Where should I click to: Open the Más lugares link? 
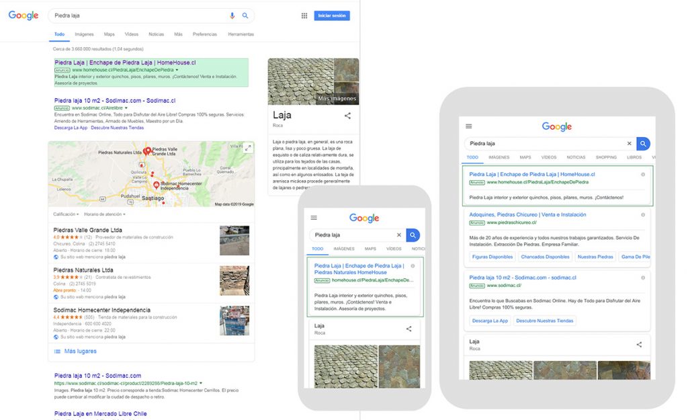81,351
